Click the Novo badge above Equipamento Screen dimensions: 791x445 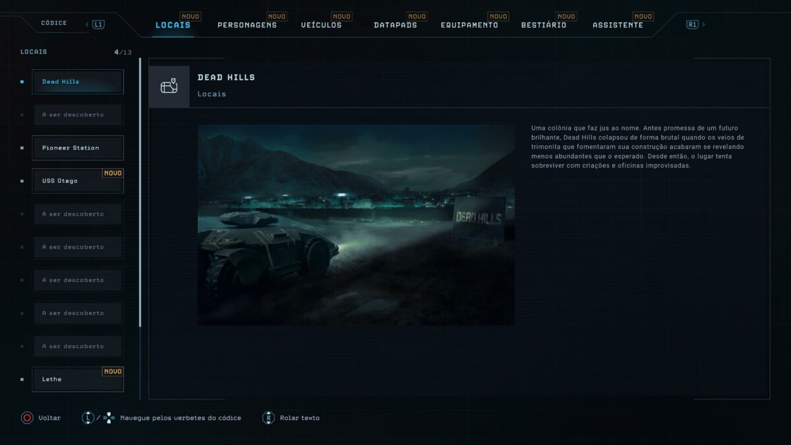(x=498, y=16)
